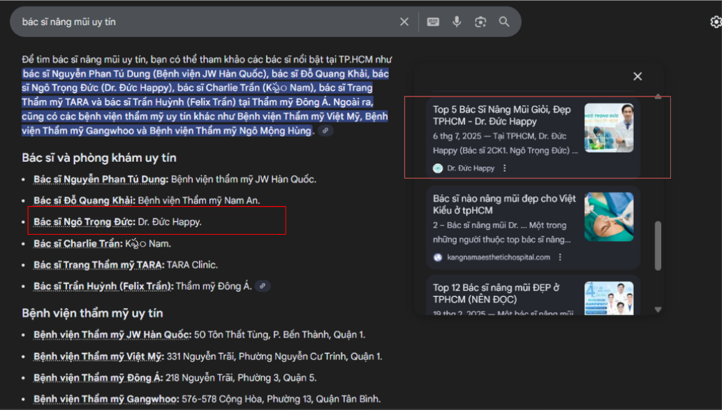Click the heading Bệnh viện thẩm mỹ uy tín

pos(92,313)
